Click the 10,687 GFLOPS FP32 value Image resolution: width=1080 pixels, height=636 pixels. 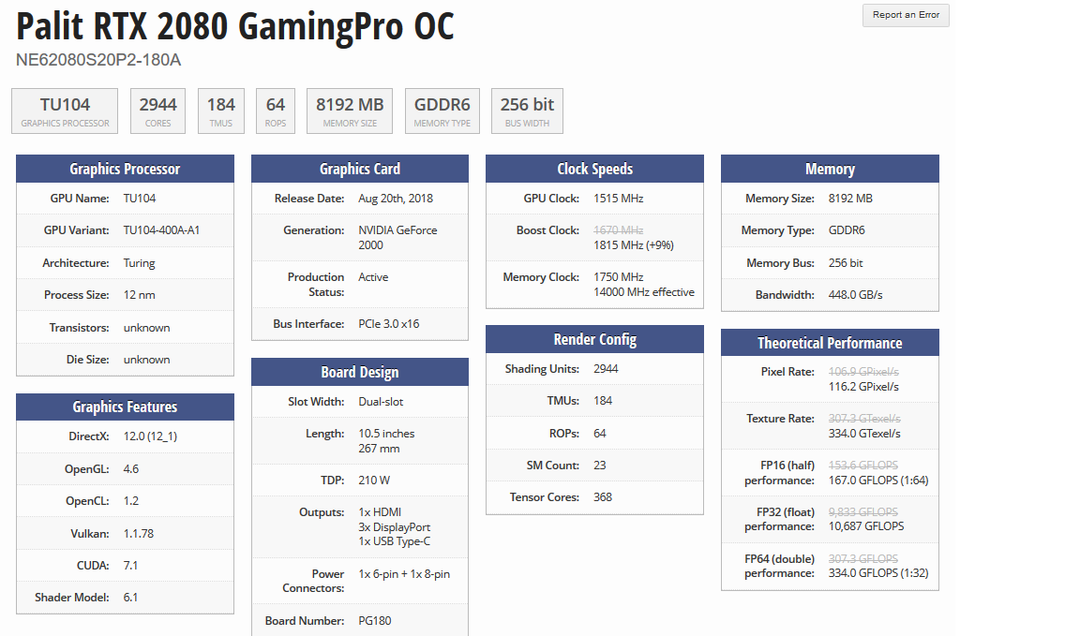coord(866,525)
